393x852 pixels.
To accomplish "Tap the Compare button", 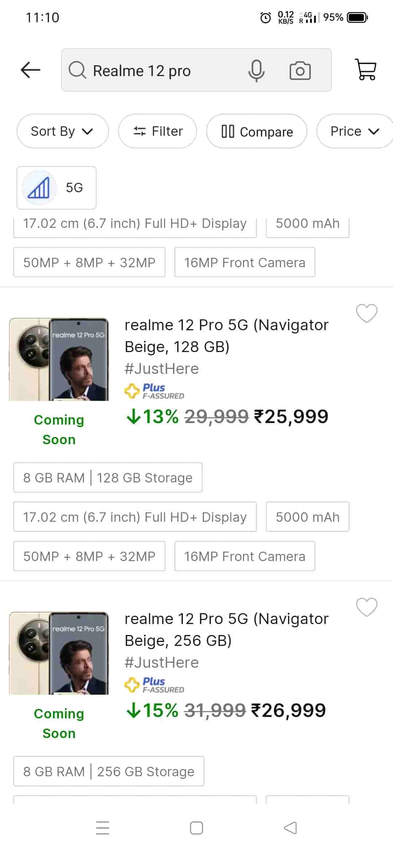I will pyautogui.click(x=257, y=131).
